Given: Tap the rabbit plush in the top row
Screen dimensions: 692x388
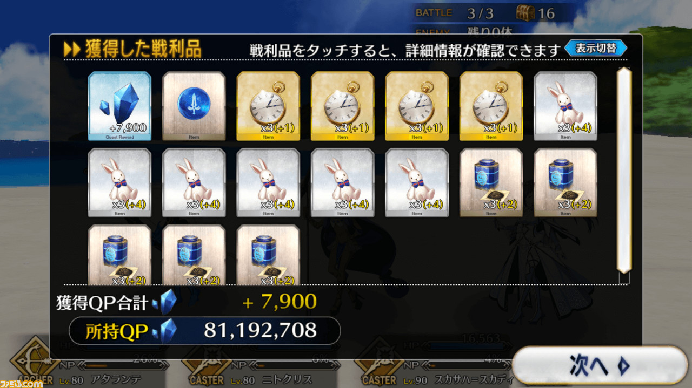Looking at the screenshot, I should tap(565, 106).
